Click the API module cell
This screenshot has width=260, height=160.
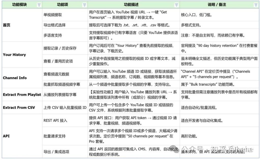(6, 136)
